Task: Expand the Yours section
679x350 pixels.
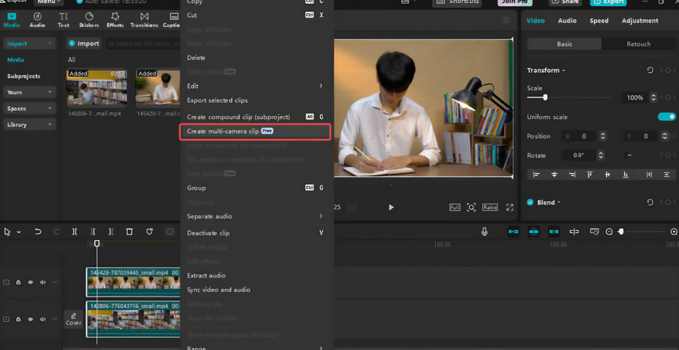Action: pyautogui.click(x=29, y=92)
